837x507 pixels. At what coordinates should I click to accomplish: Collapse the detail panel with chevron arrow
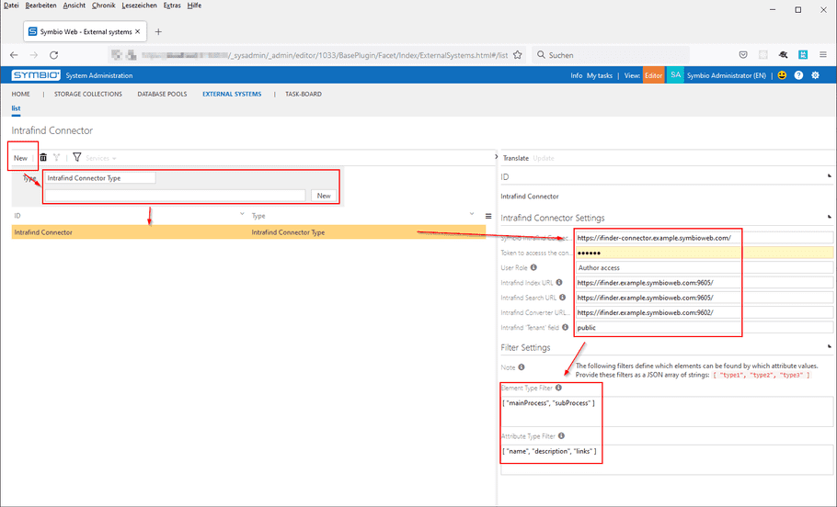click(x=496, y=157)
